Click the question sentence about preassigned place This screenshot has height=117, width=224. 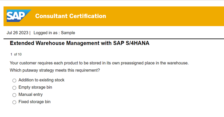coord(99,63)
